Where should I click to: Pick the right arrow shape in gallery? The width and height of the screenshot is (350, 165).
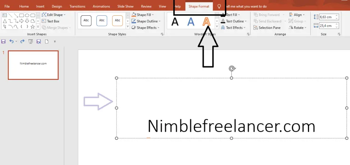pos(21,21)
